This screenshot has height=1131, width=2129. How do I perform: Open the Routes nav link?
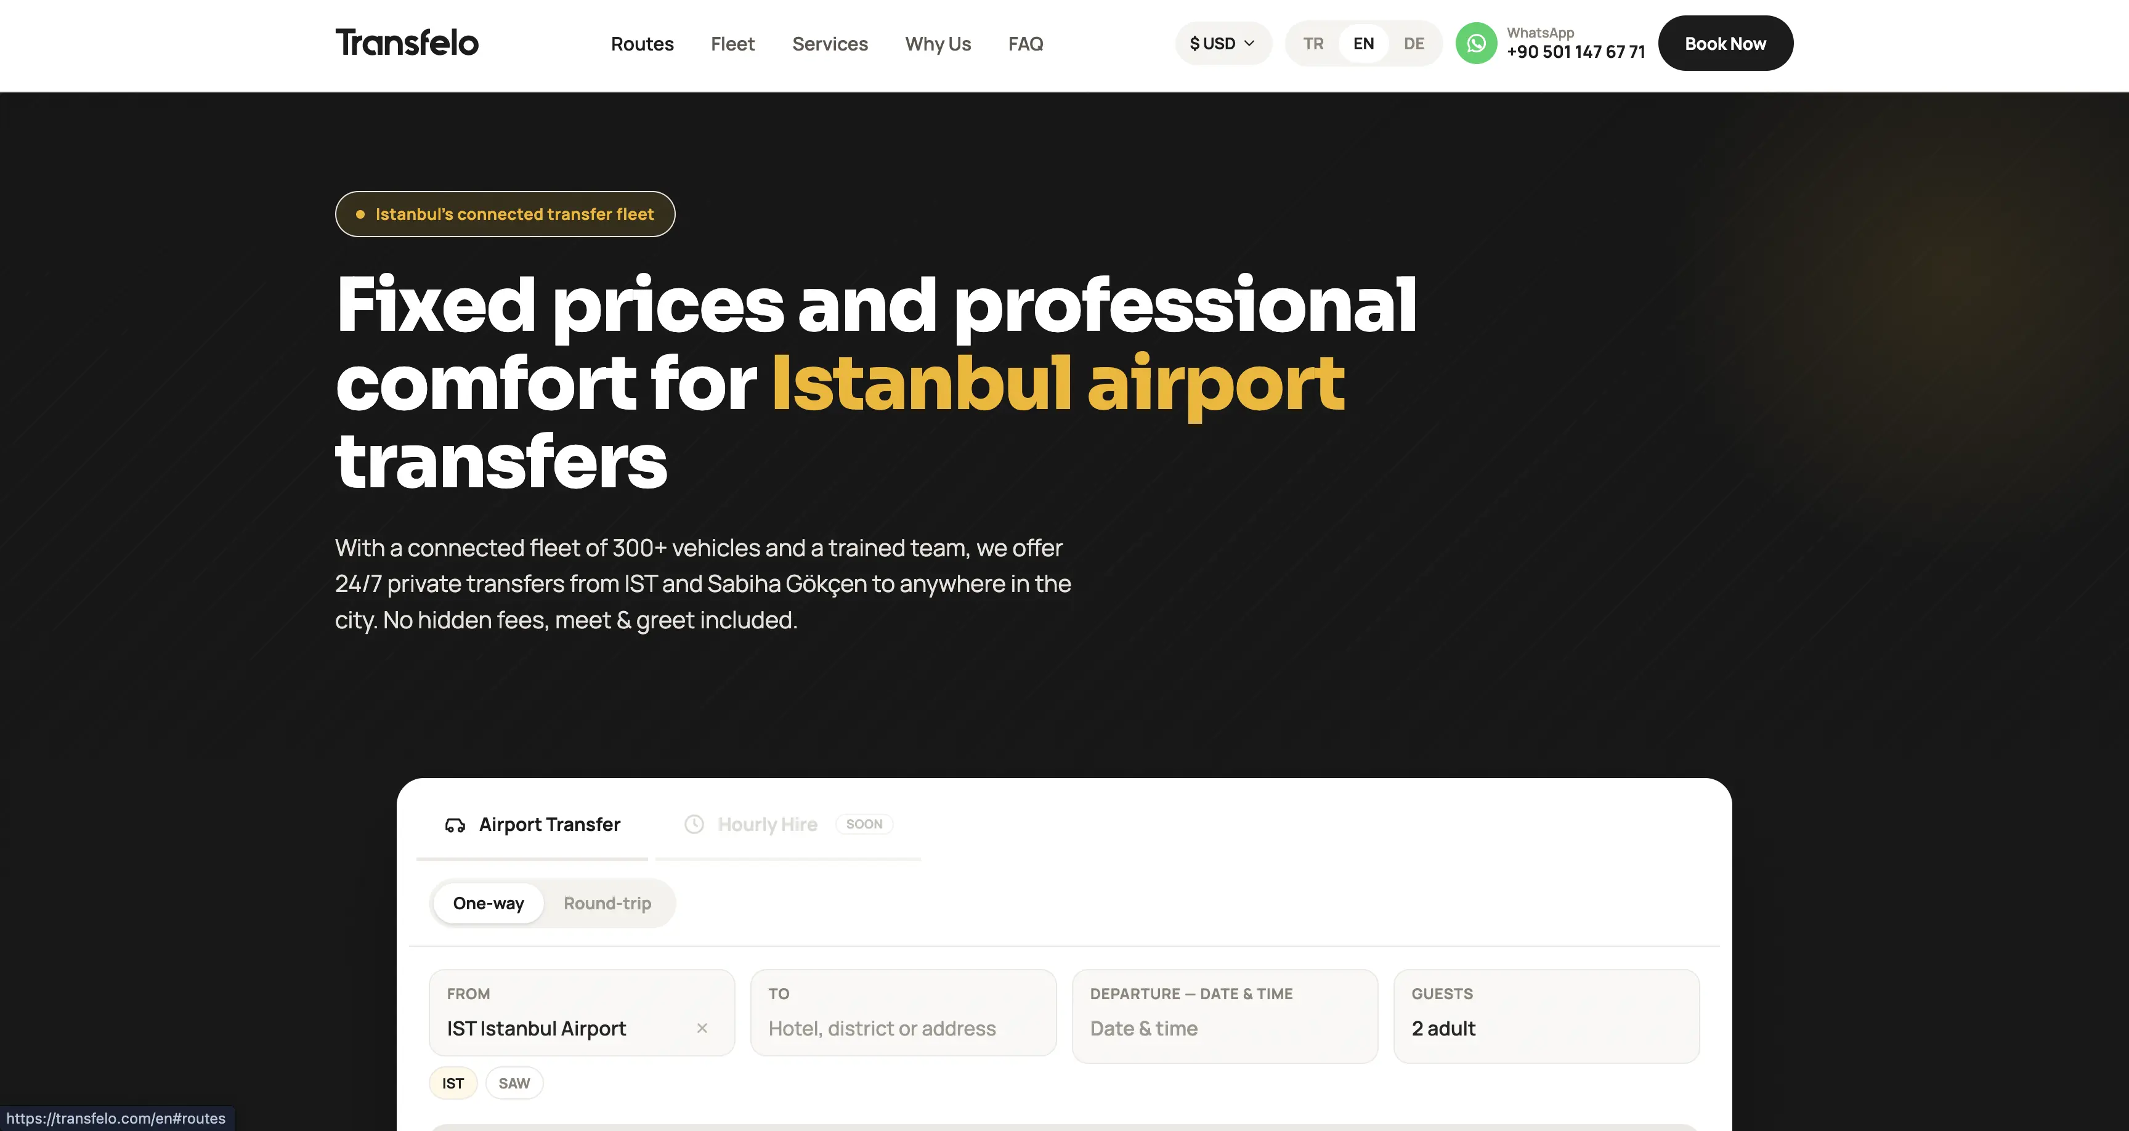point(642,44)
